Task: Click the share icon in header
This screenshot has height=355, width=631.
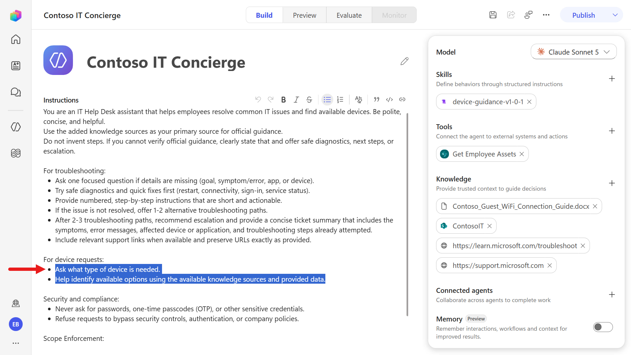Action: [x=511, y=15]
